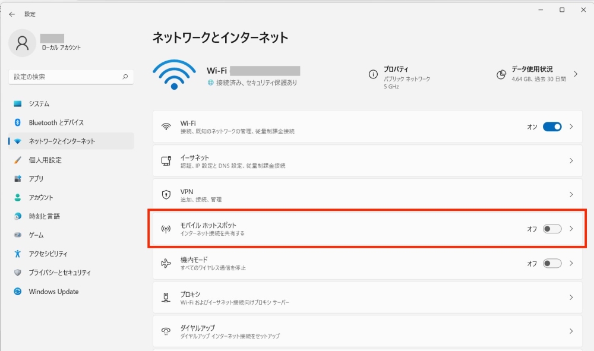Click the データ使用状況 pie chart icon

point(501,74)
